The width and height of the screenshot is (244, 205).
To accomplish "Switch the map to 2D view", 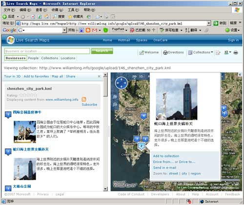I will click(x=134, y=76).
